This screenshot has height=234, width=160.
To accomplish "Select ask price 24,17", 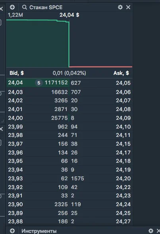I will [123, 153].
